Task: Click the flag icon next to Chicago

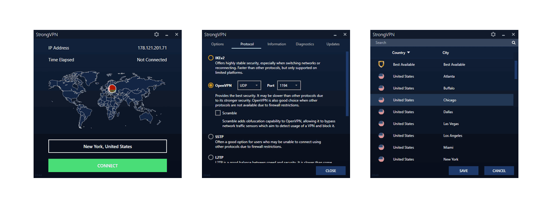Action: pyautogui.click(x=381, y=100)
